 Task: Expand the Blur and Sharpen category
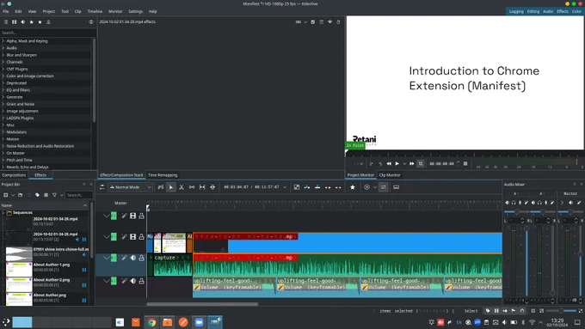[x=3, y=55]
